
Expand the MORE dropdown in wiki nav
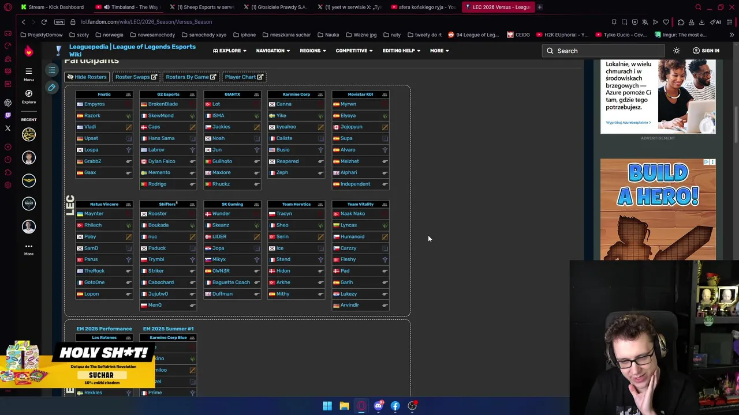pyautogui.click(x=439, y=51)
